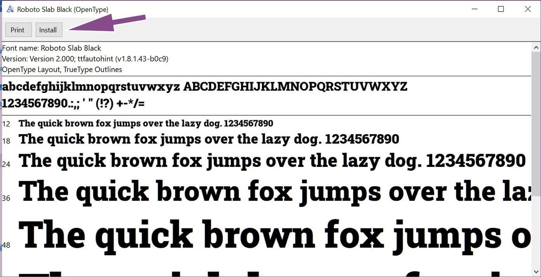Click the scrollbar up arrow

click(536, 47)
